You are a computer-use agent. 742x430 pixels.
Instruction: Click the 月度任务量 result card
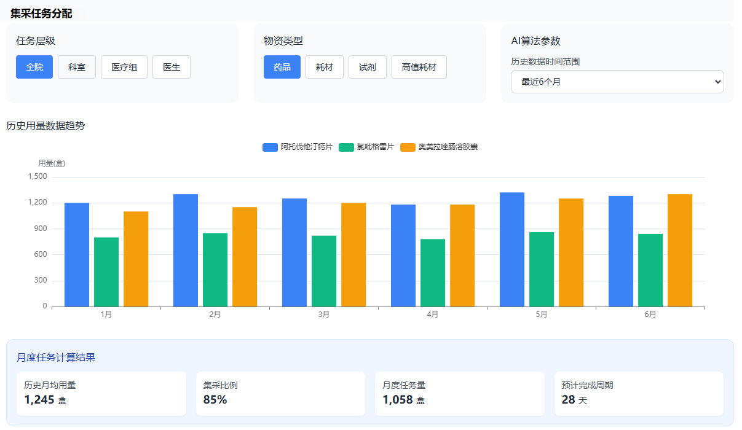[x=460, y=393]
